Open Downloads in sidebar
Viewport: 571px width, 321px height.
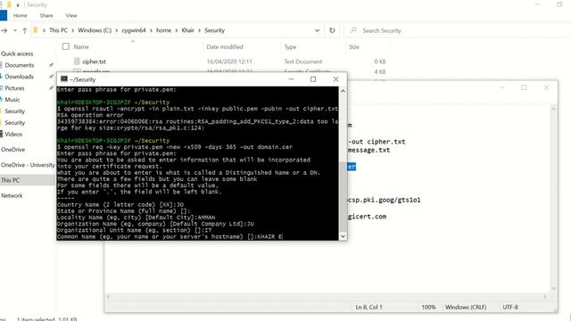[x=20, y=77]
